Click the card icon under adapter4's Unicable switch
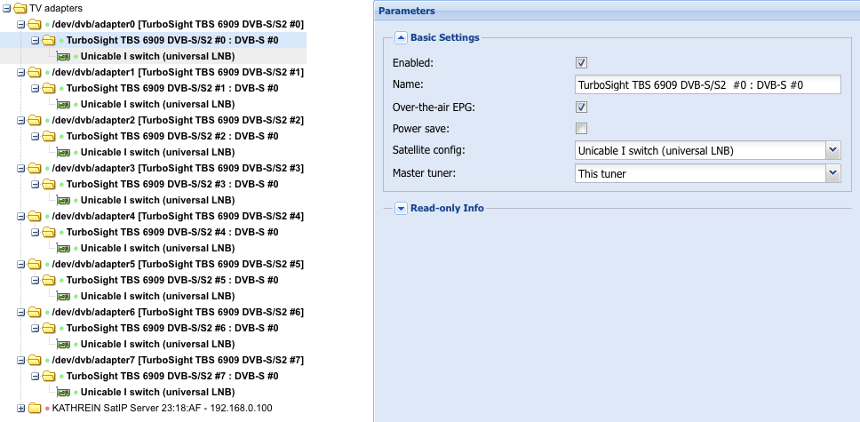This screenshot has height=422, width=860. [x=64, y=248]
